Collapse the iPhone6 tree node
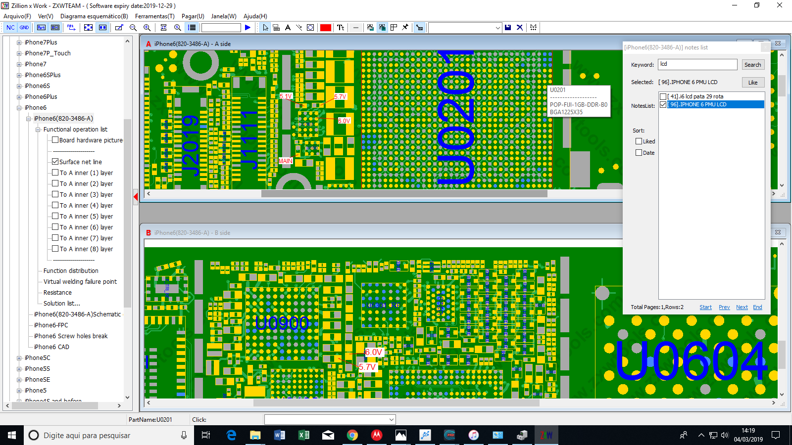The image size is (792, 445). coord(19,108)
